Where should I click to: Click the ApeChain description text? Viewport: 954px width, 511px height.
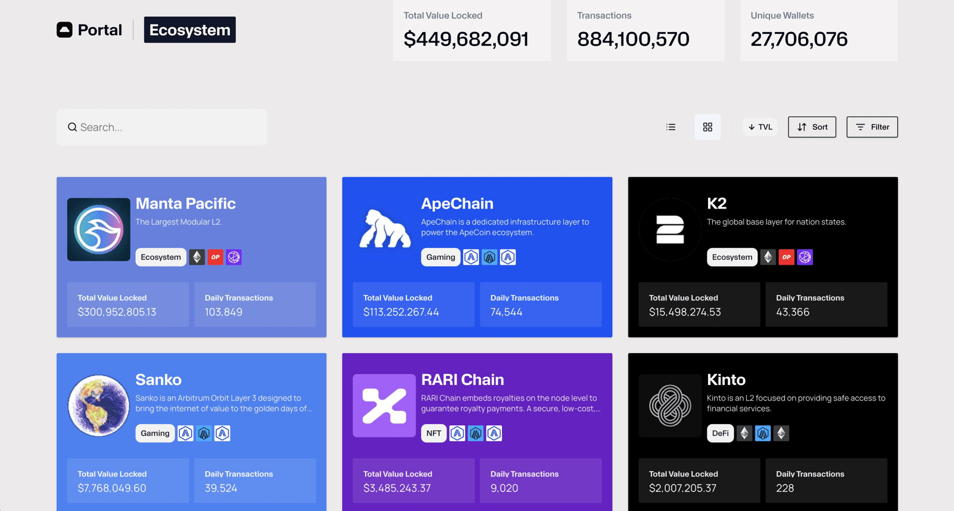505,227
